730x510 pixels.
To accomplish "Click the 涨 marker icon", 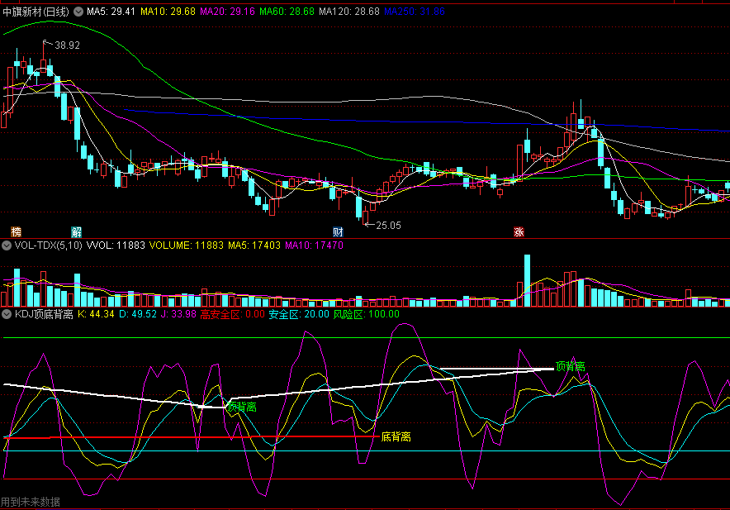I will (519, 231).
